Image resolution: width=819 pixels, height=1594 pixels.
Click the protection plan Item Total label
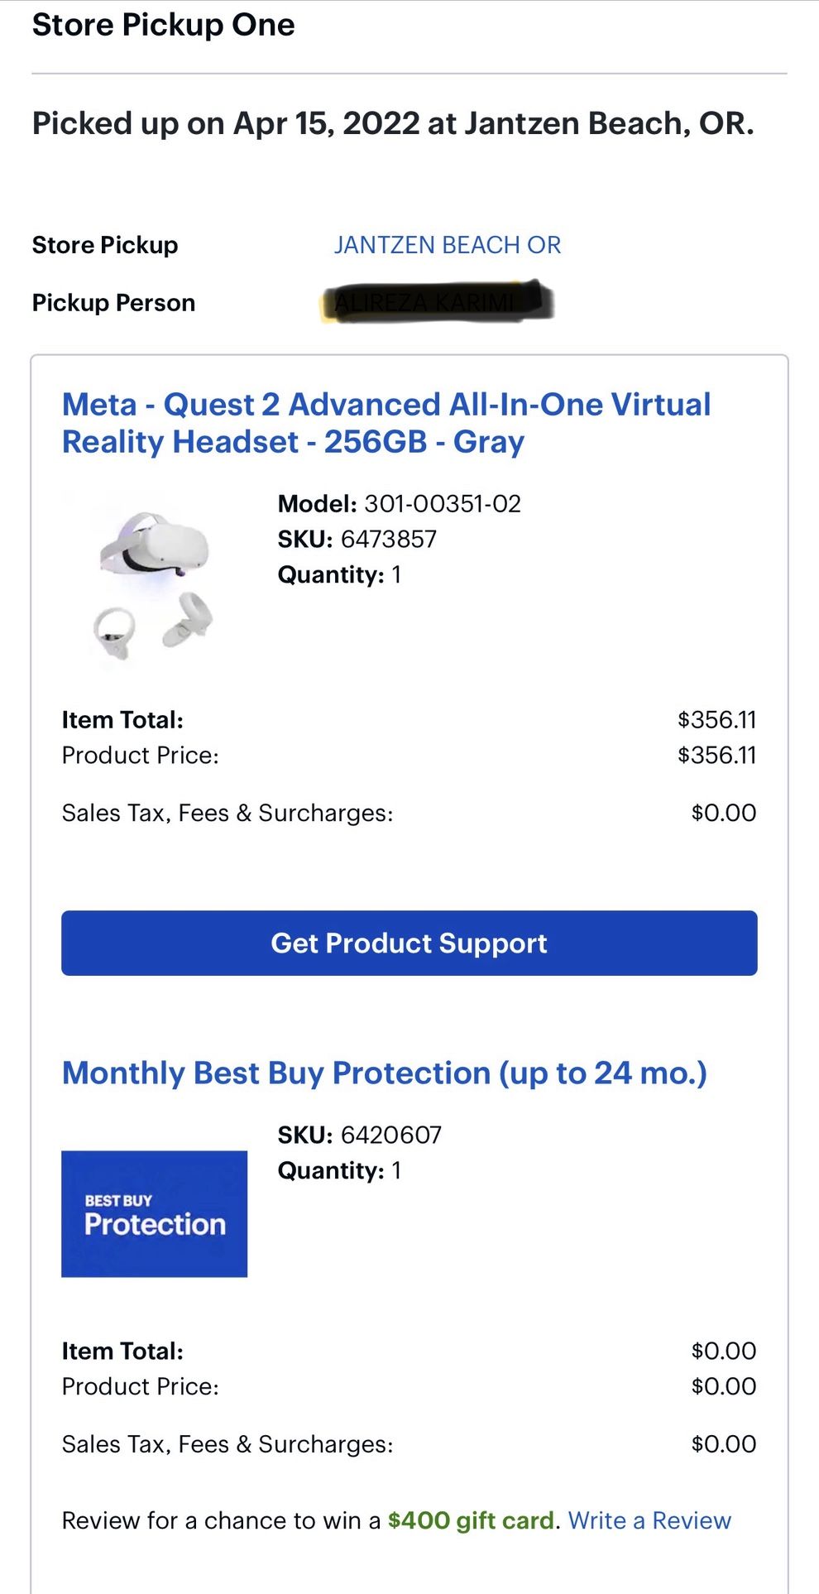coord(122,1352)
